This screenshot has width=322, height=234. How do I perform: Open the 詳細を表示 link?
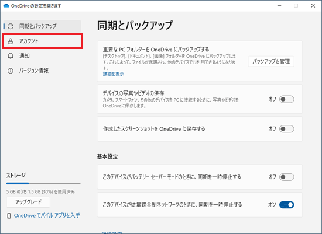[x=114, y=74]
